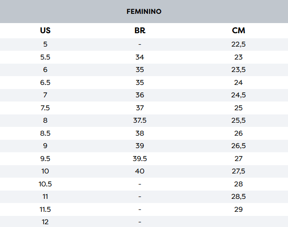
Task: Select the 24,5 CM value
Action: (238, 95)
